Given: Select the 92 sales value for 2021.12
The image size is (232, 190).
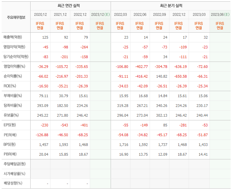Looking at the screenshot, I should click(x=66, y=37).
